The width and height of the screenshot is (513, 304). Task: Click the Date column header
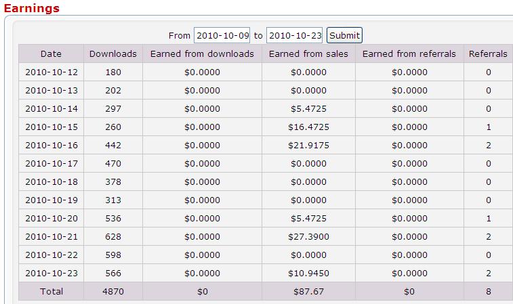point(51,54)
